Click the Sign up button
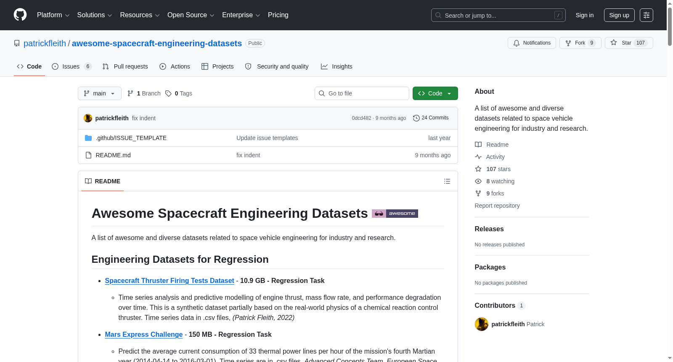 619,15
